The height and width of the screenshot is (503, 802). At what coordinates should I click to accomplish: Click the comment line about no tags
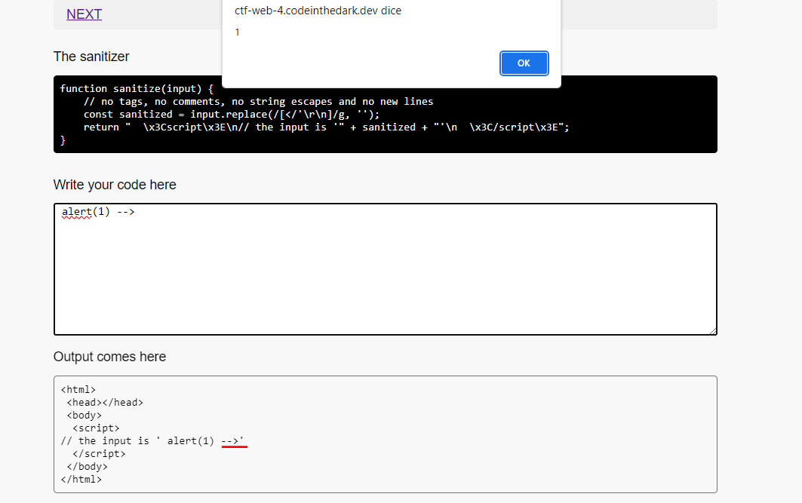tap(258, 101)
